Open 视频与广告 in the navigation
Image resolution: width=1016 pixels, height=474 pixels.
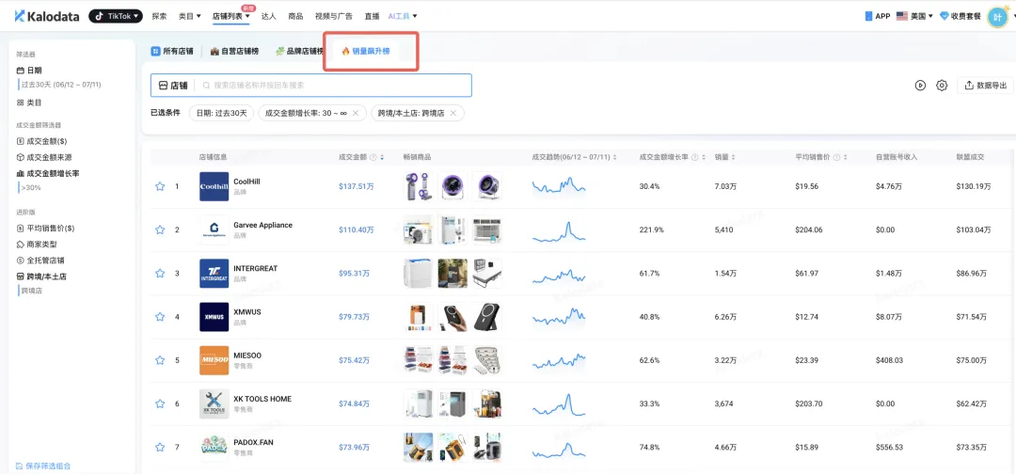pos(335,16)
